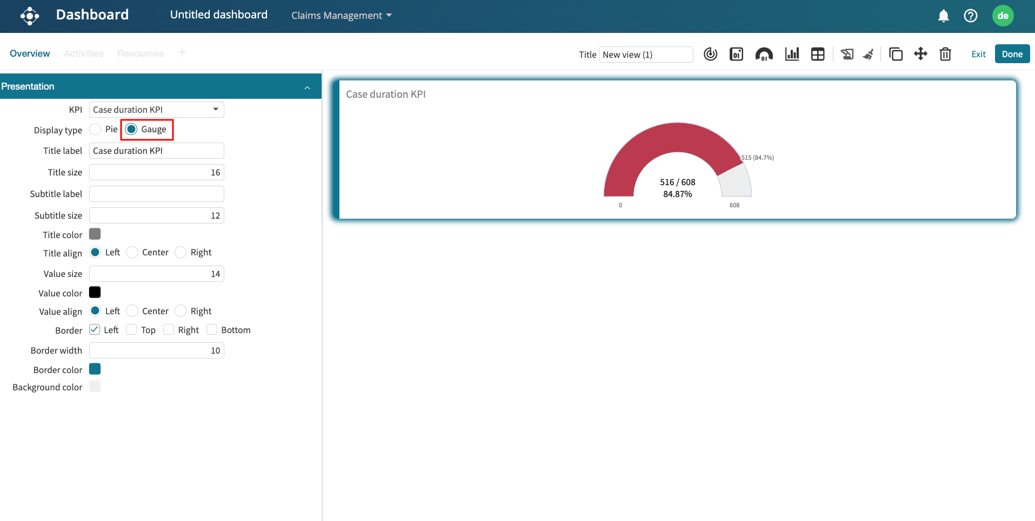Expand the Claims Management dropdown
The height and width of the screenshot is (521, 1035).
point(341,16)
